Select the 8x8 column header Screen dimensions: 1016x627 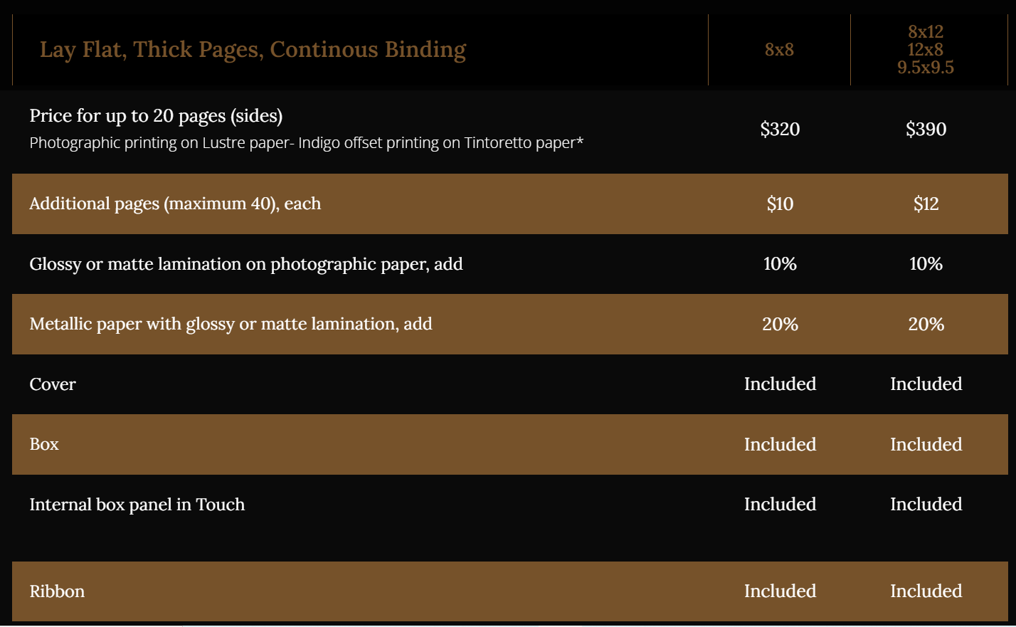779,50
